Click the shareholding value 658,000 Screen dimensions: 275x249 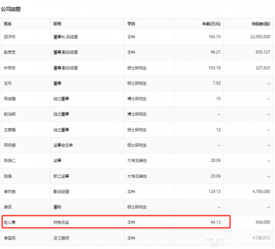click(263, 222)
